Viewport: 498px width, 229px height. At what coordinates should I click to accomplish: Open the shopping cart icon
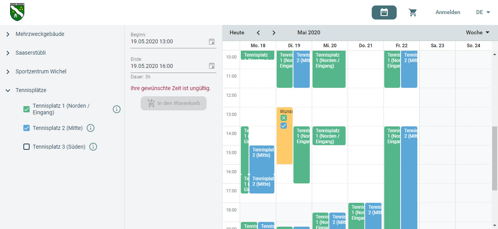click(x=413, y=12)
